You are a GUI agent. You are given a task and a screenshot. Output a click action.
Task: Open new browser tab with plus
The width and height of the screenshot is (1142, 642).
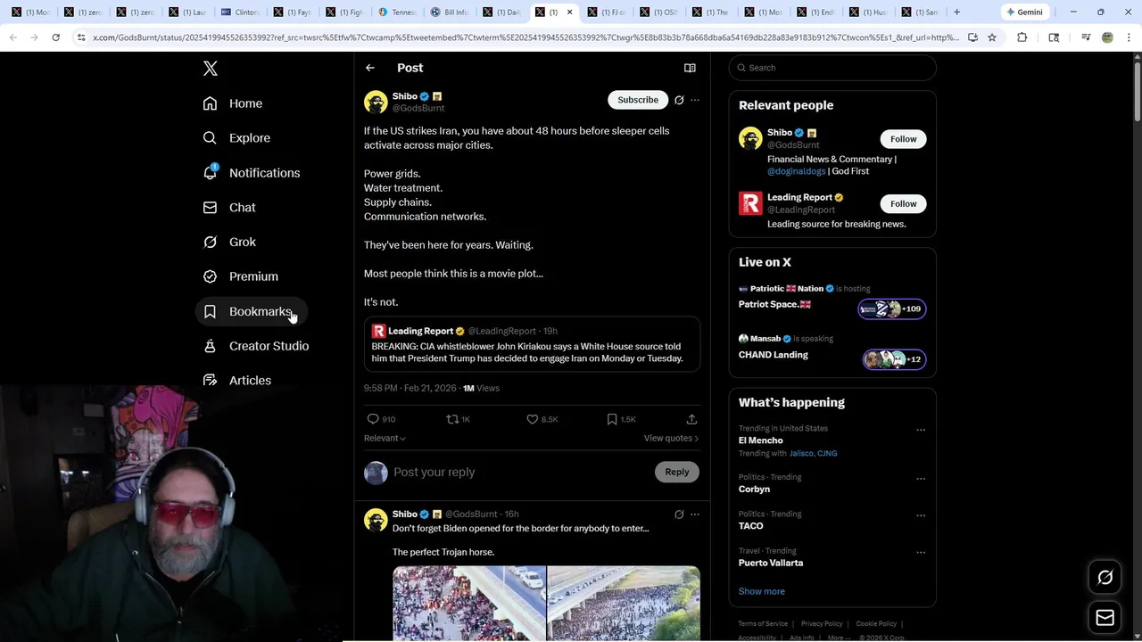[956, 12]
